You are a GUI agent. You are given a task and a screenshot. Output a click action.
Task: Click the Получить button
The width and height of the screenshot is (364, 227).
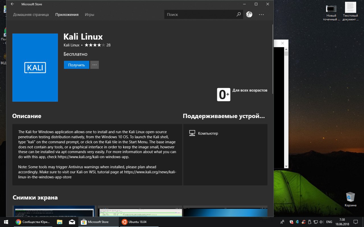76,65
